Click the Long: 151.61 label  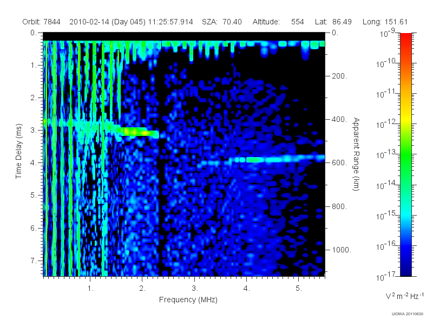(385, 22)
